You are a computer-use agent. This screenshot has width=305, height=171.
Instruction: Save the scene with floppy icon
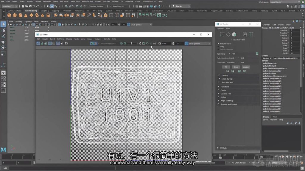pyautogui.click(x=30, y=6)
